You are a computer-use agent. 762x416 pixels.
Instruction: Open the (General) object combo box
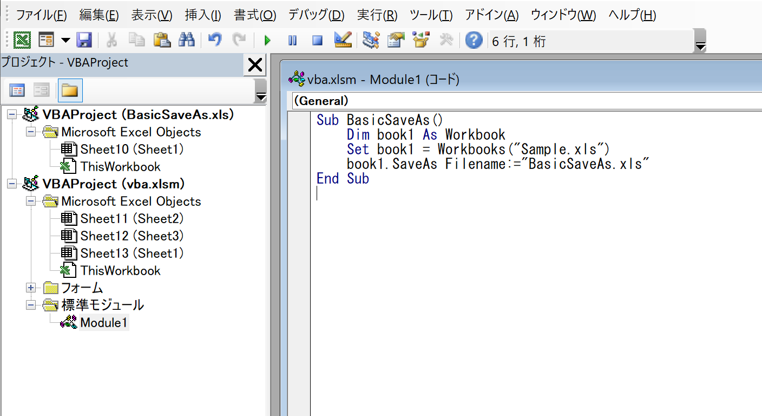(527, 101)
